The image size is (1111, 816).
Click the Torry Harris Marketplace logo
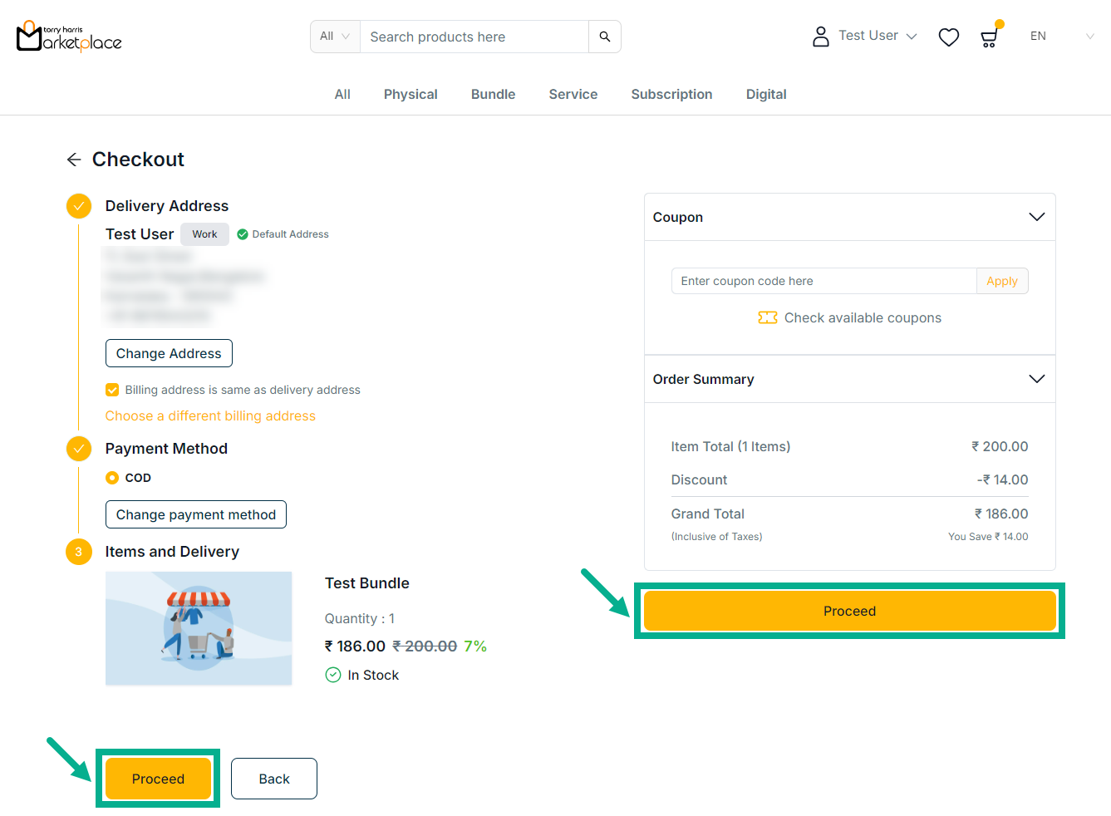coord(69,37)
